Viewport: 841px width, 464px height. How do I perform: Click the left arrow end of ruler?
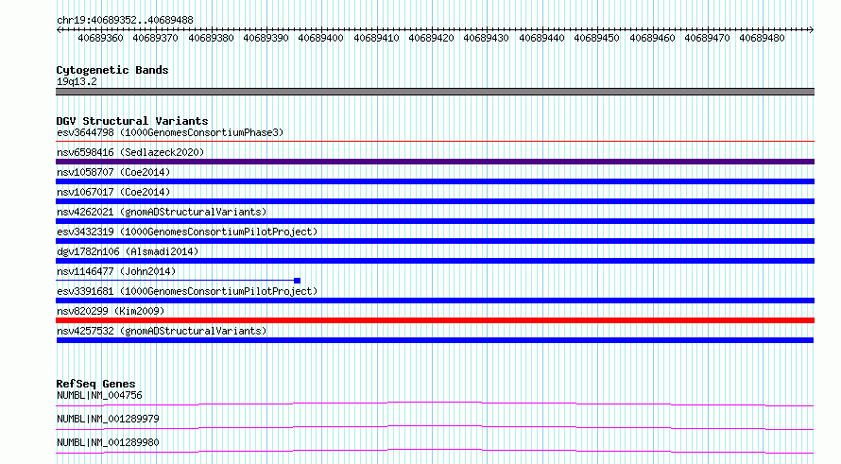59,30
